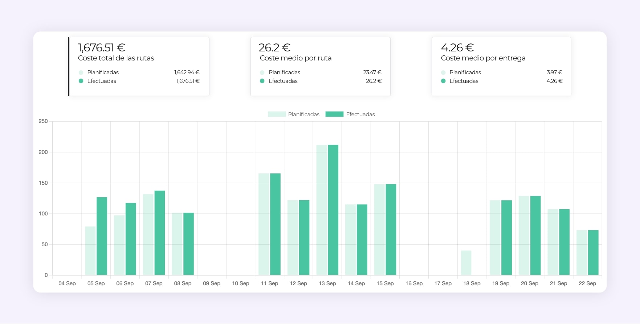Toggle Planificadas series in chart legend
This screenshot has height=324, width=640.
tap(303, 114)
